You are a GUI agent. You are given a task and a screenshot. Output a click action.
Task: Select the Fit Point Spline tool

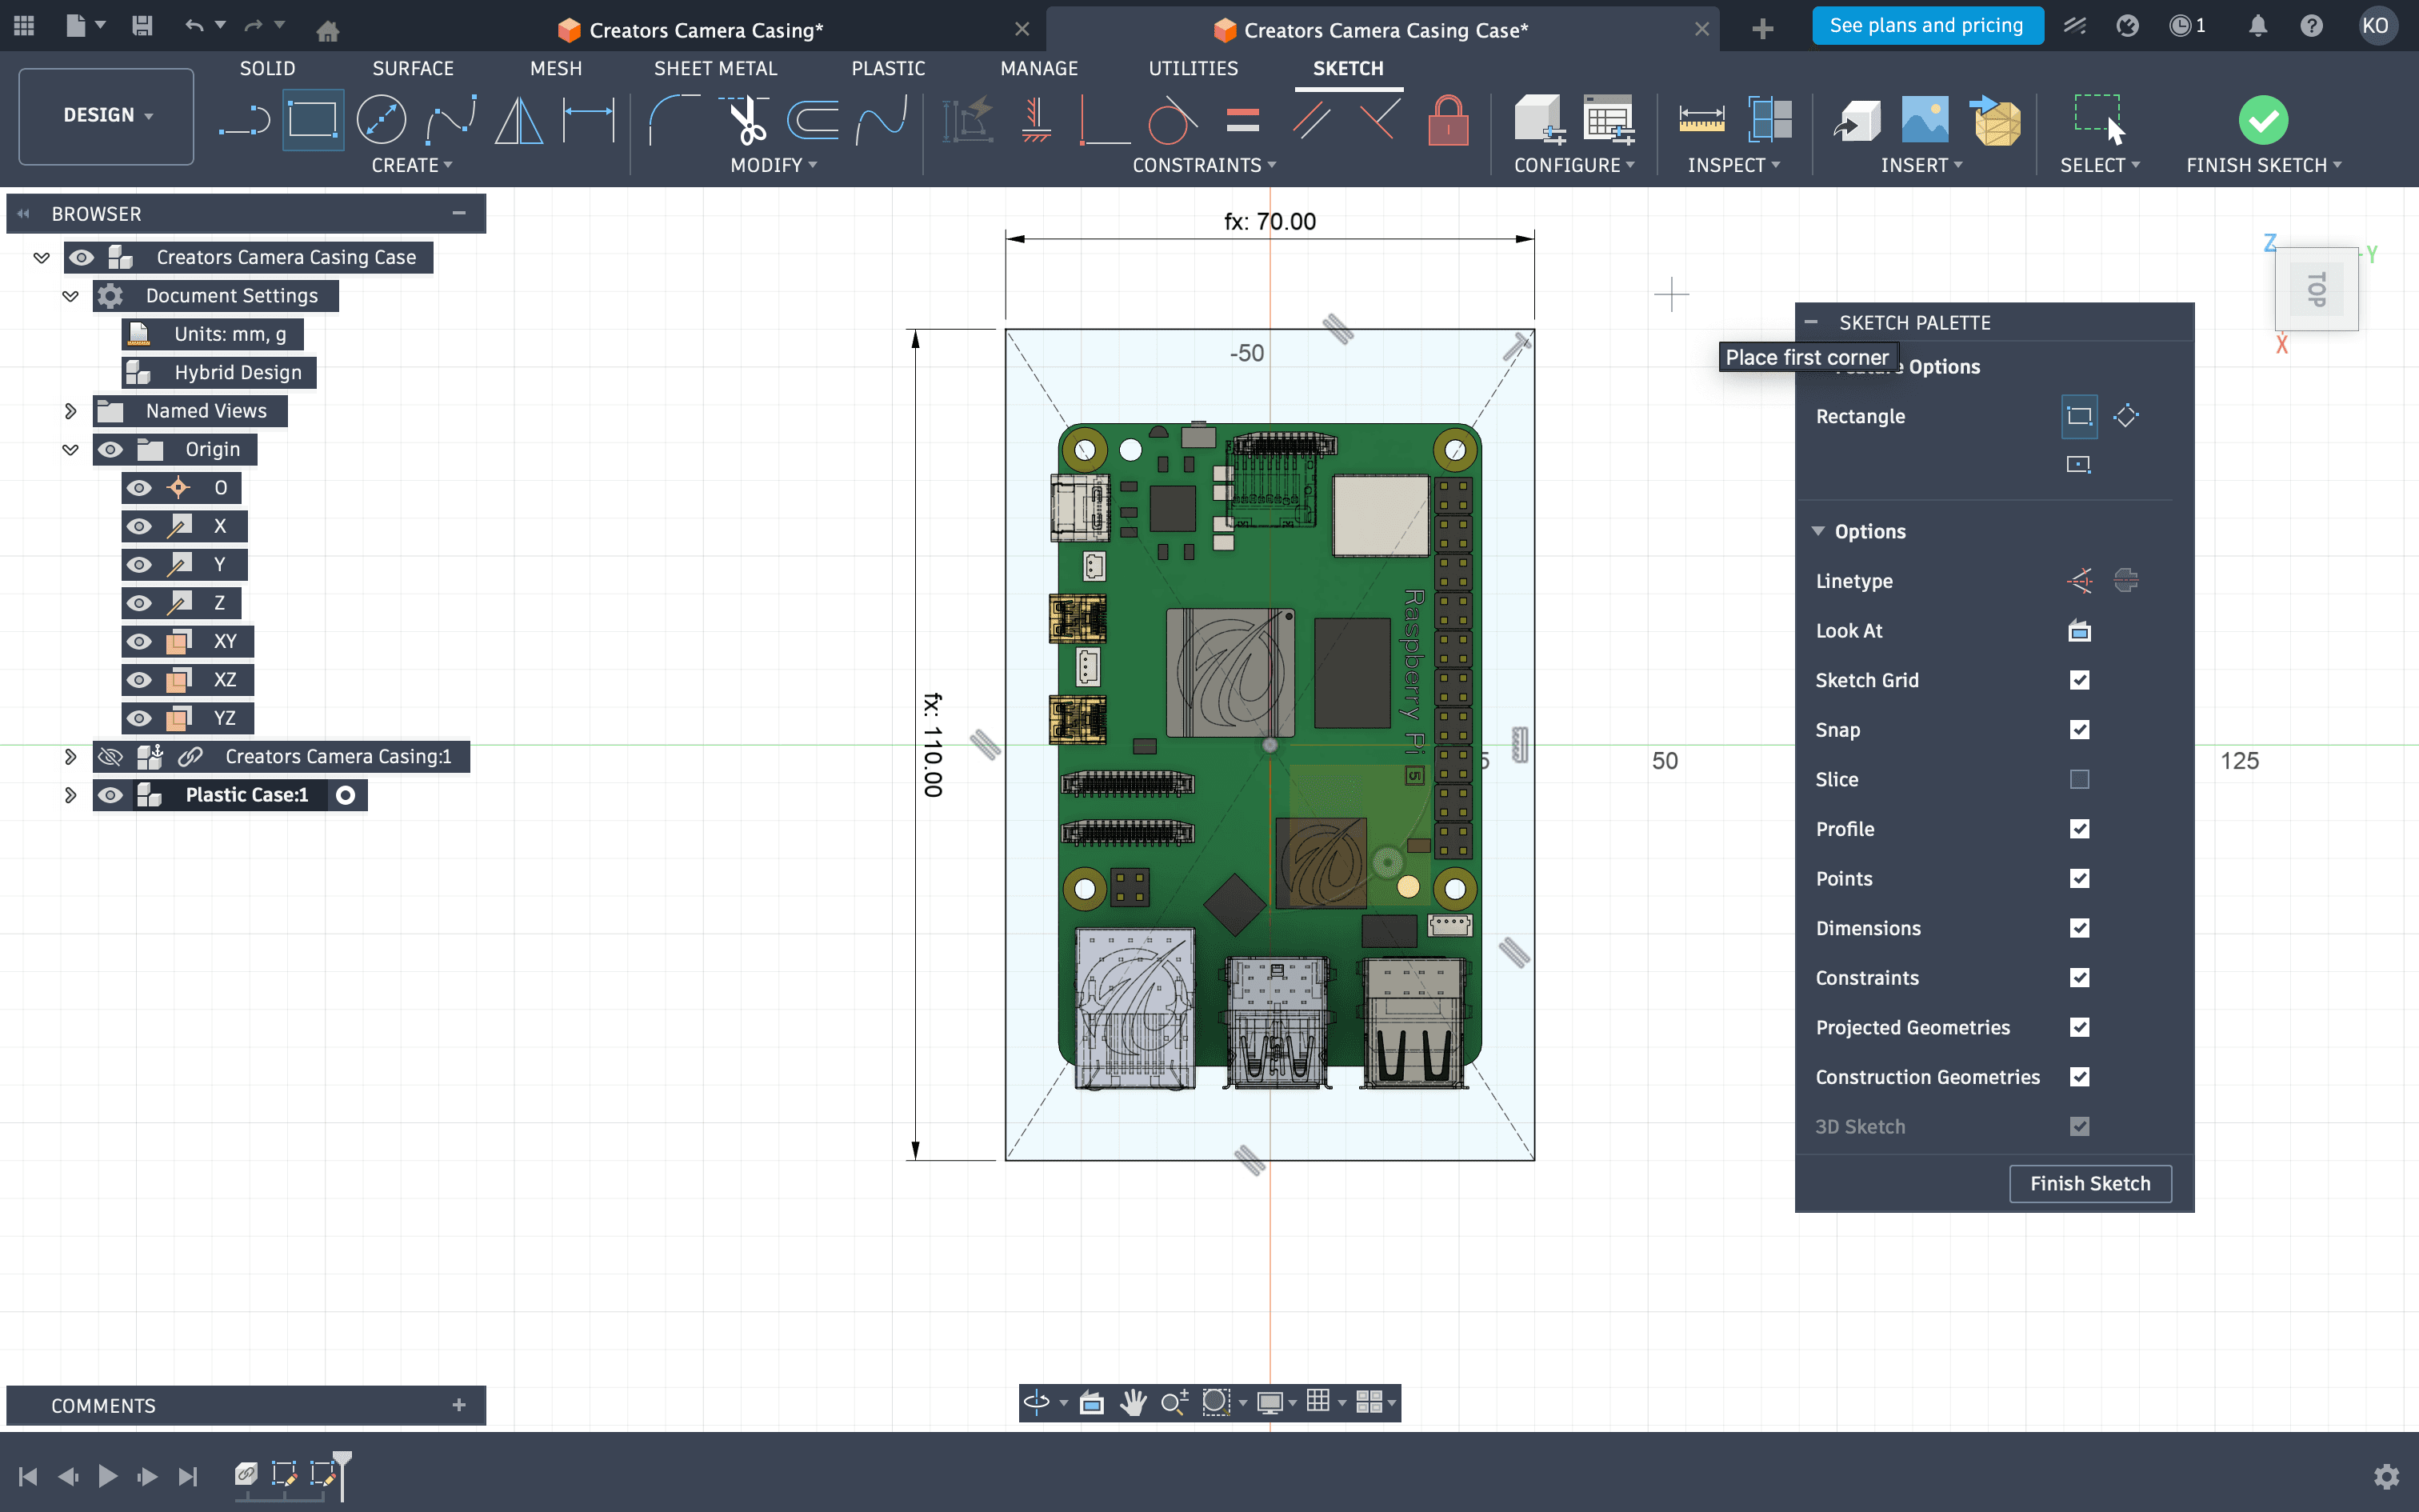451,121
